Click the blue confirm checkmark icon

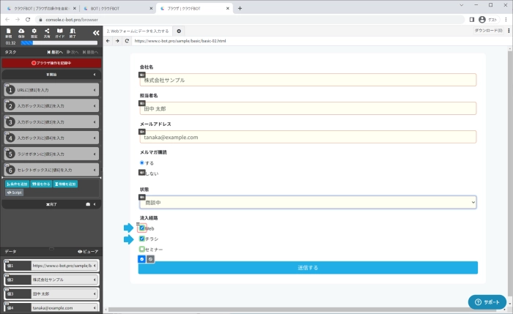click(x=141, y=259)
